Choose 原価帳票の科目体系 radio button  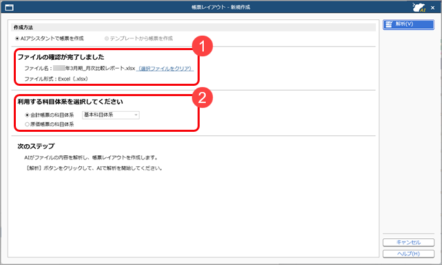pos(50,124)
